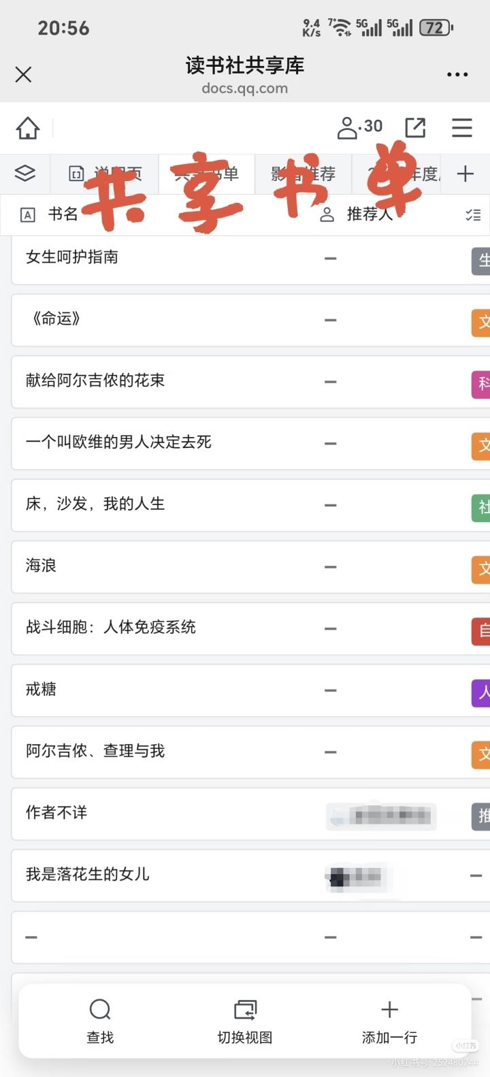490x1077 pixels.
Task: Open the hamburger menu
Action: click(462, 128)
